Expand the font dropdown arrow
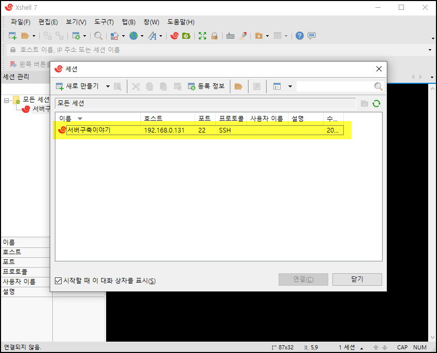 [161, 36]
